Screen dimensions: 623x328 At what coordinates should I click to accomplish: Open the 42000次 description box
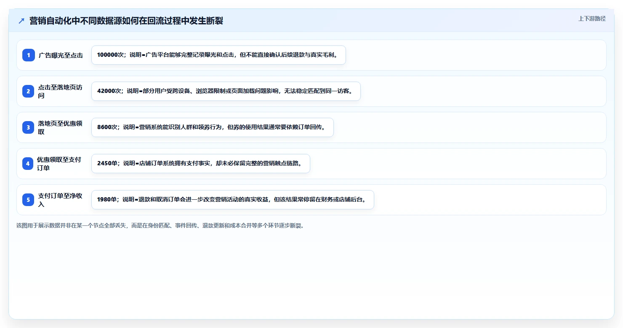coord(226,91)
